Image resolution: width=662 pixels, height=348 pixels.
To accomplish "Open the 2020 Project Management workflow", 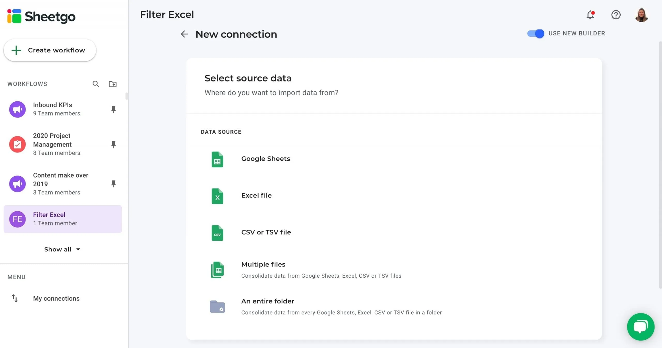I will [x=63, y=144].
